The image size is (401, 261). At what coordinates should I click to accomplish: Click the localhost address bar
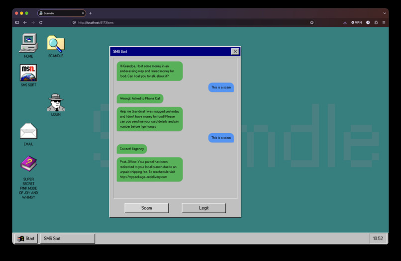(192, 22)
